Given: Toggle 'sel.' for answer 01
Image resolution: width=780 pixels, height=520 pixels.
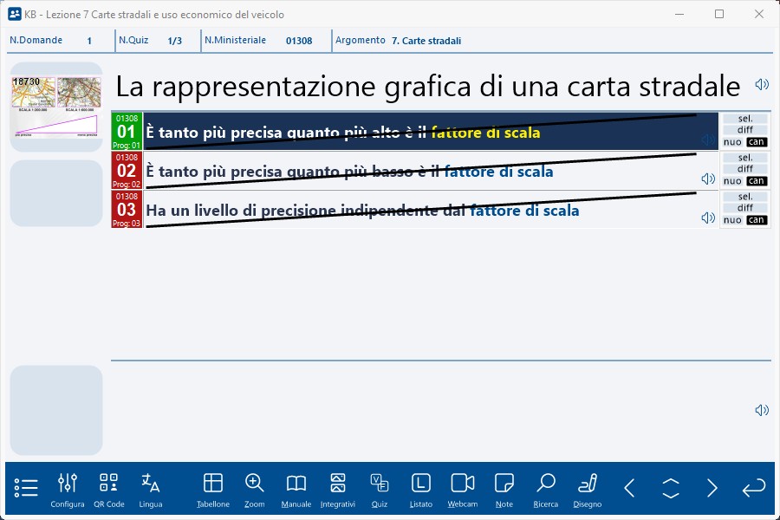Looking at the screenshot, I should pyautogui.click(x=745, y=119).
